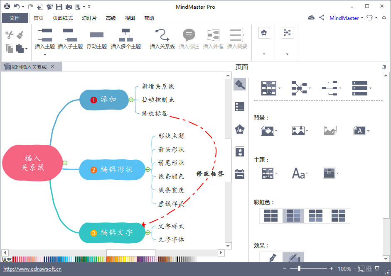Open the 高级 ribbon tab
The width and height of the screenshot is (391, 276).
point(110,18)
